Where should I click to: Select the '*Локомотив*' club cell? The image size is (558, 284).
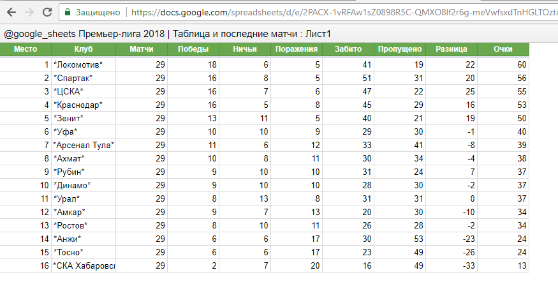point(84,64)
